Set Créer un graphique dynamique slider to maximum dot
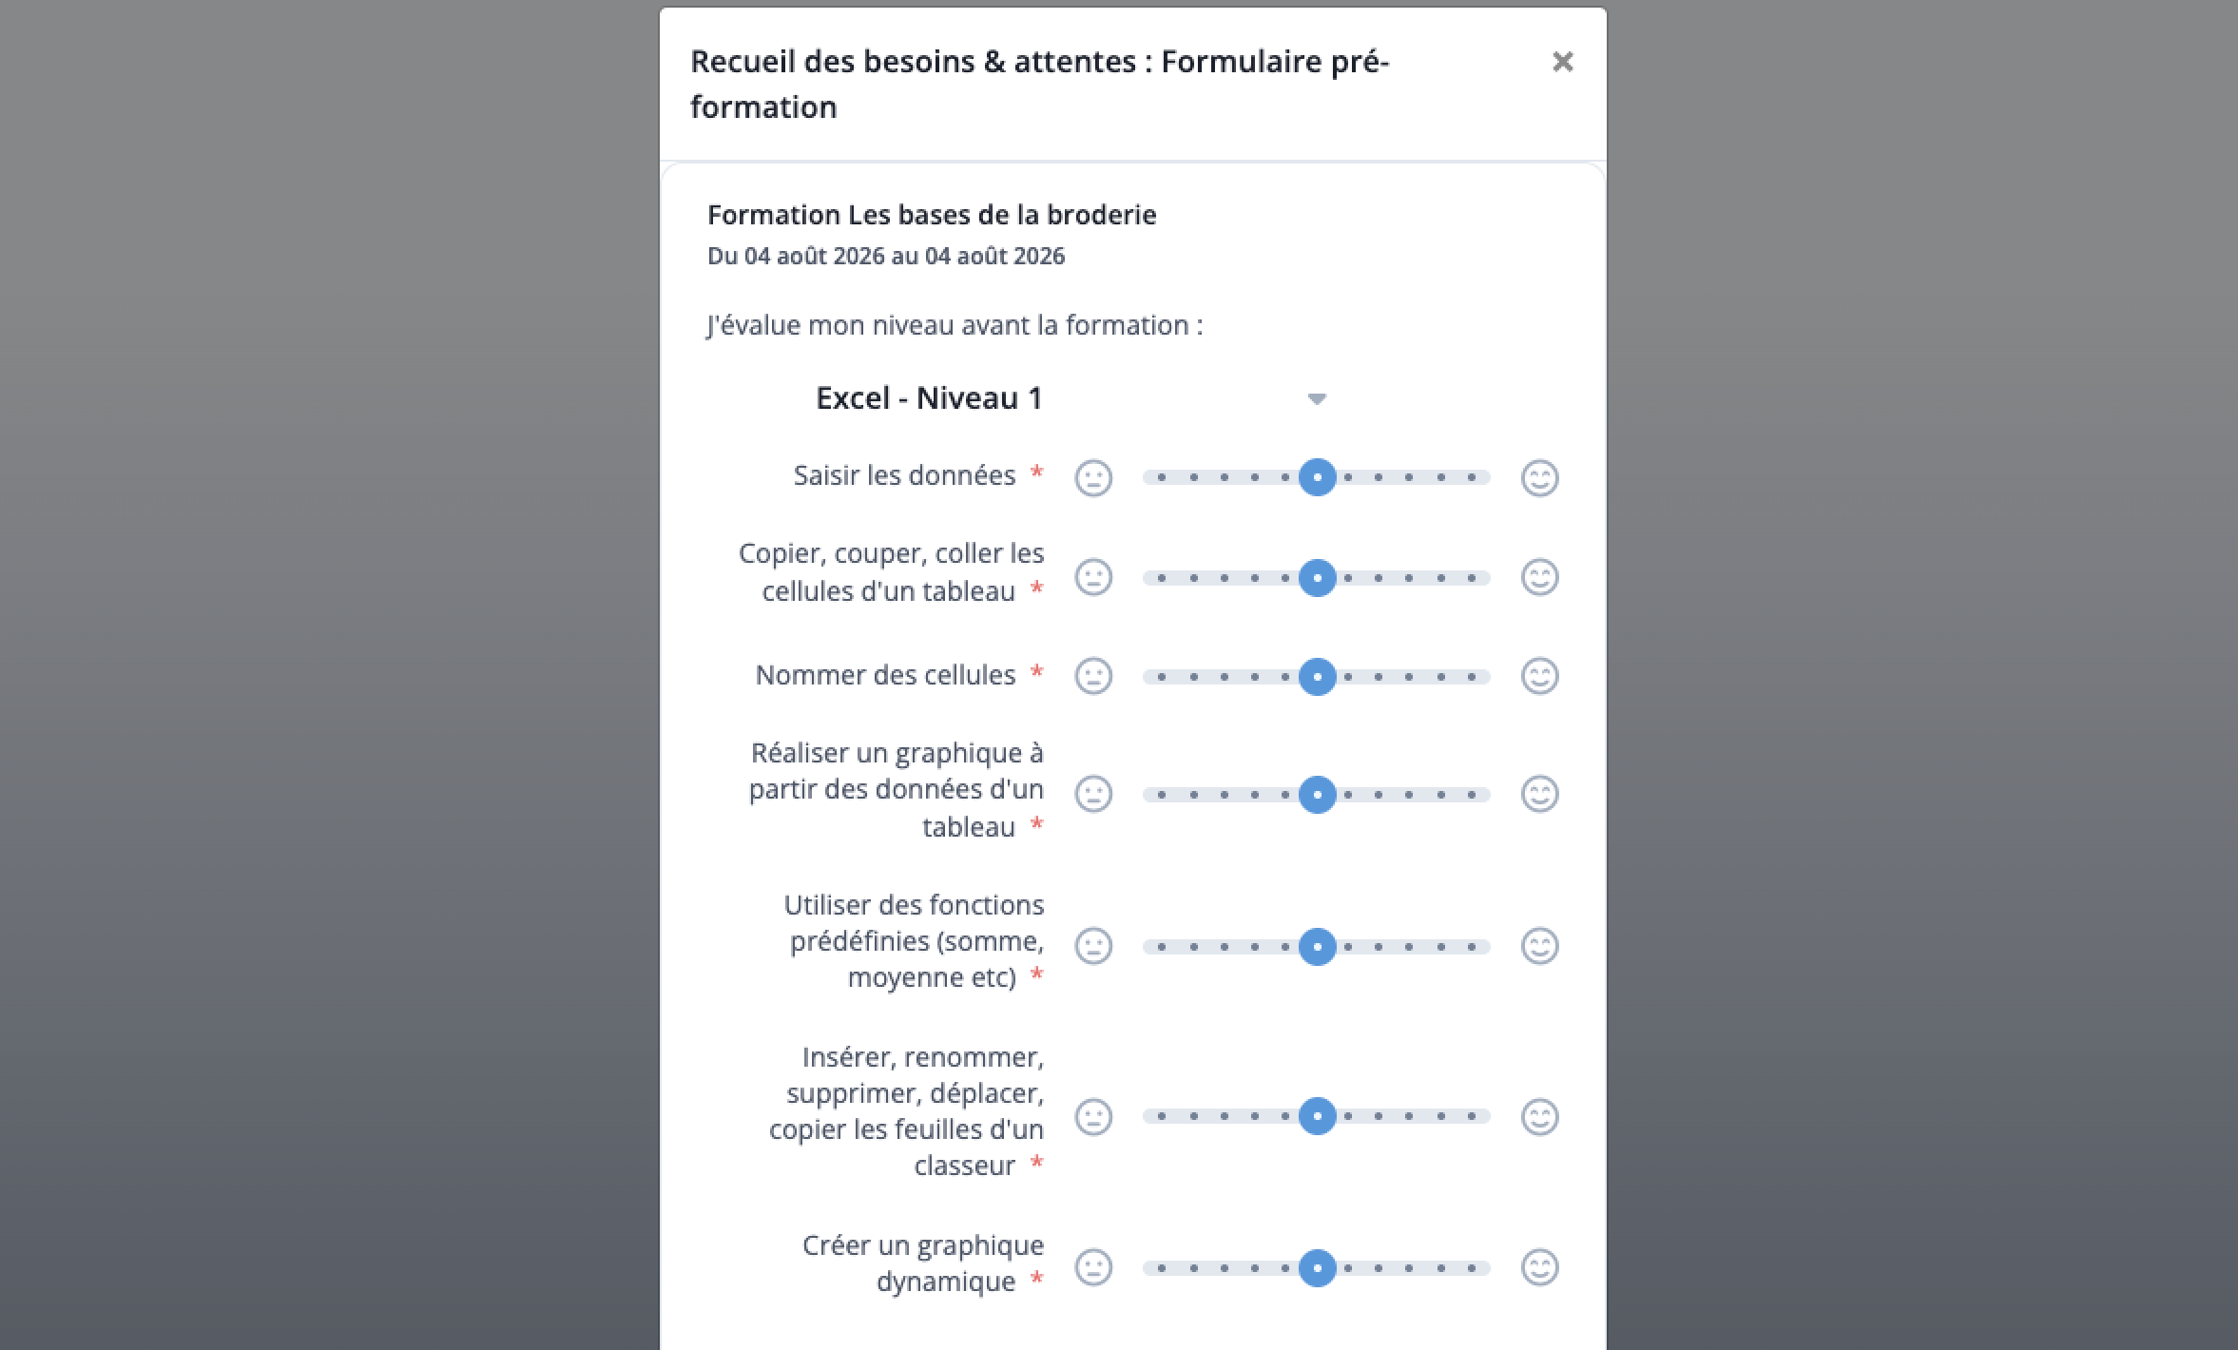This screenshot has height=1350, width=2238. coord(1472,1268)
